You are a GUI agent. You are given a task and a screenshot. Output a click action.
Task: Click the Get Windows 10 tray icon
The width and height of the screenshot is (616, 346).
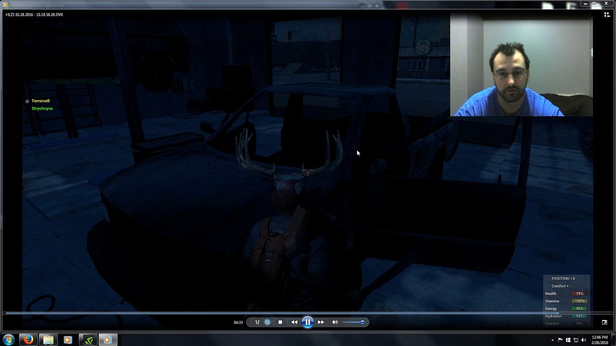pyautogui.click(x=568, y=340)
